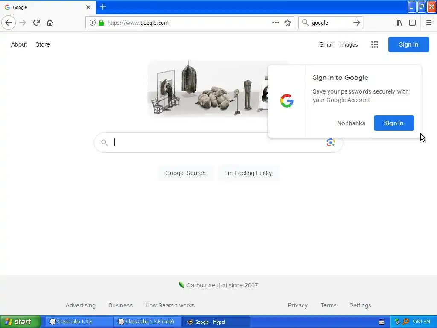Open the hamburger application menu
Viewport: 437px width, 328px height.
[x=428, y=23]
